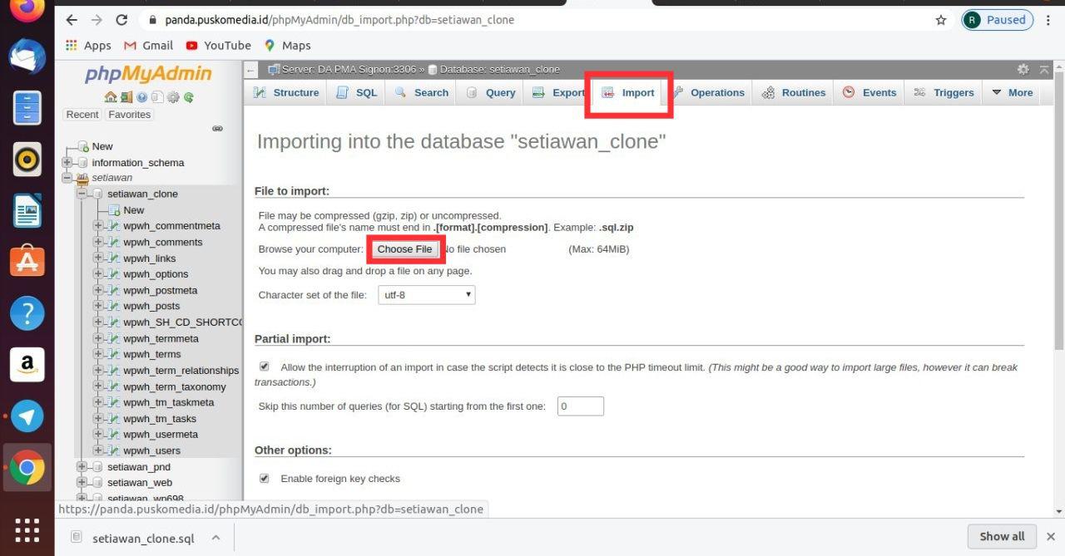
Task: Click the Log out door icon
Action: (x=126, y=97)
